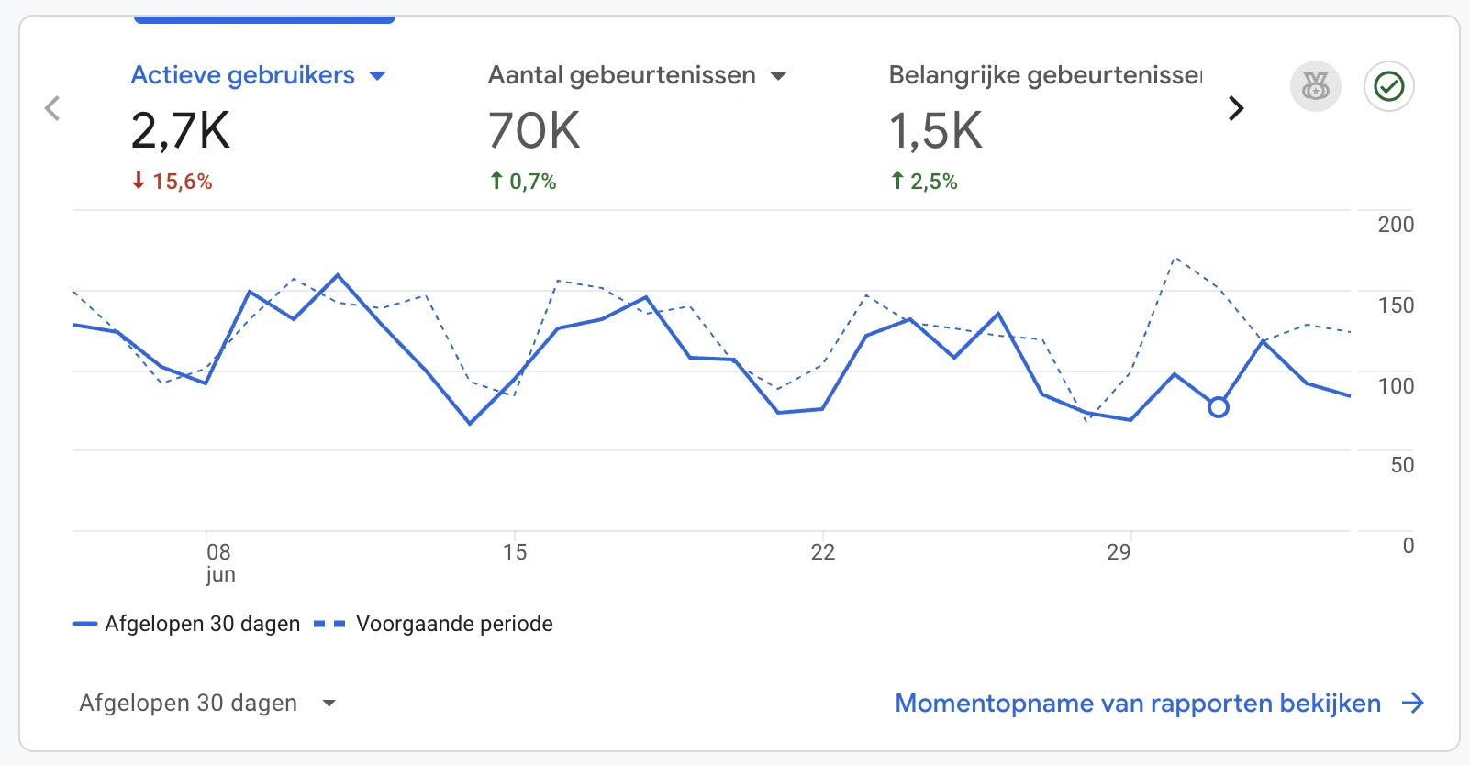1470x765 pixels.
Task: Click the red decrease arrow next to 15,6%
Action: 138,181
